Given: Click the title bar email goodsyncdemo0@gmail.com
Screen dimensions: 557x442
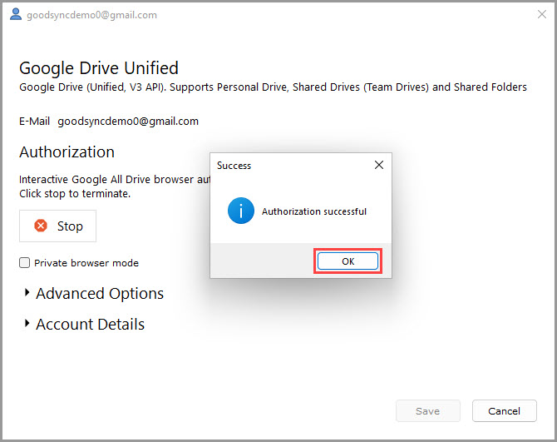Looking at the screenshot, I should (x=91, y=15).
